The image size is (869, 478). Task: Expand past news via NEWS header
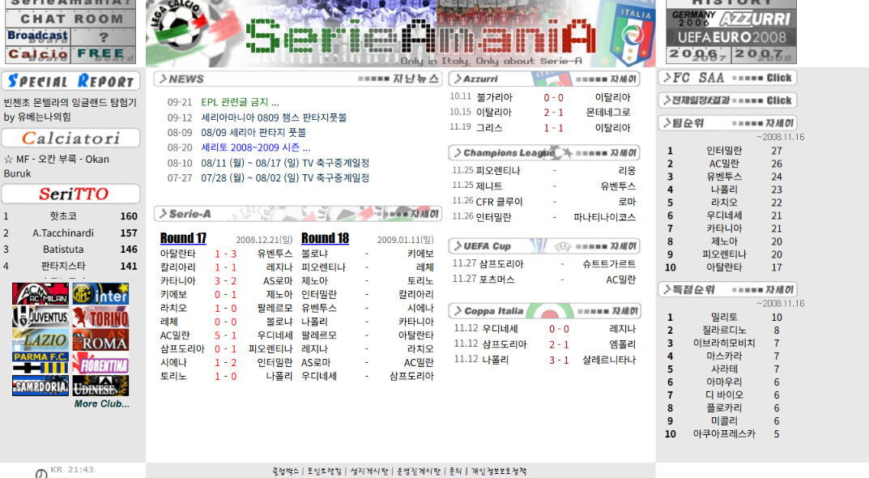[x=297, y=79]
